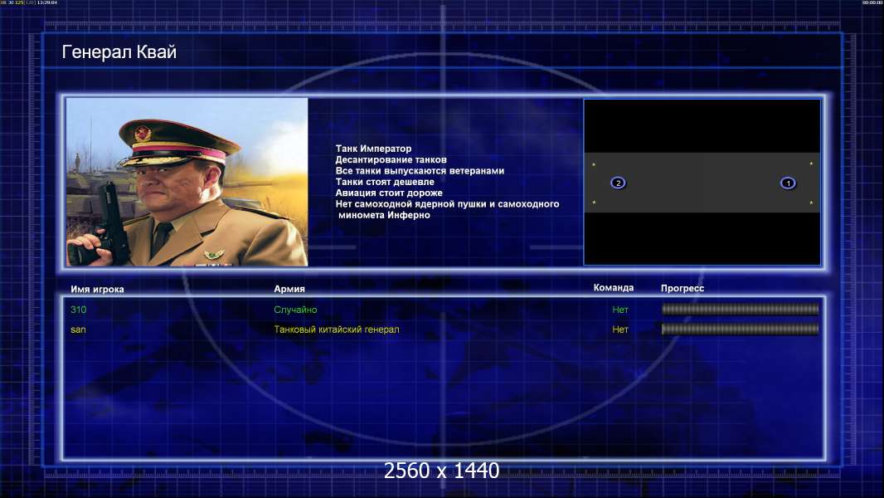Image resolution: width=884 pixels, height=498 pixels.
Task: Click 'Армия' column header
Action: click(x=289, y=289)
